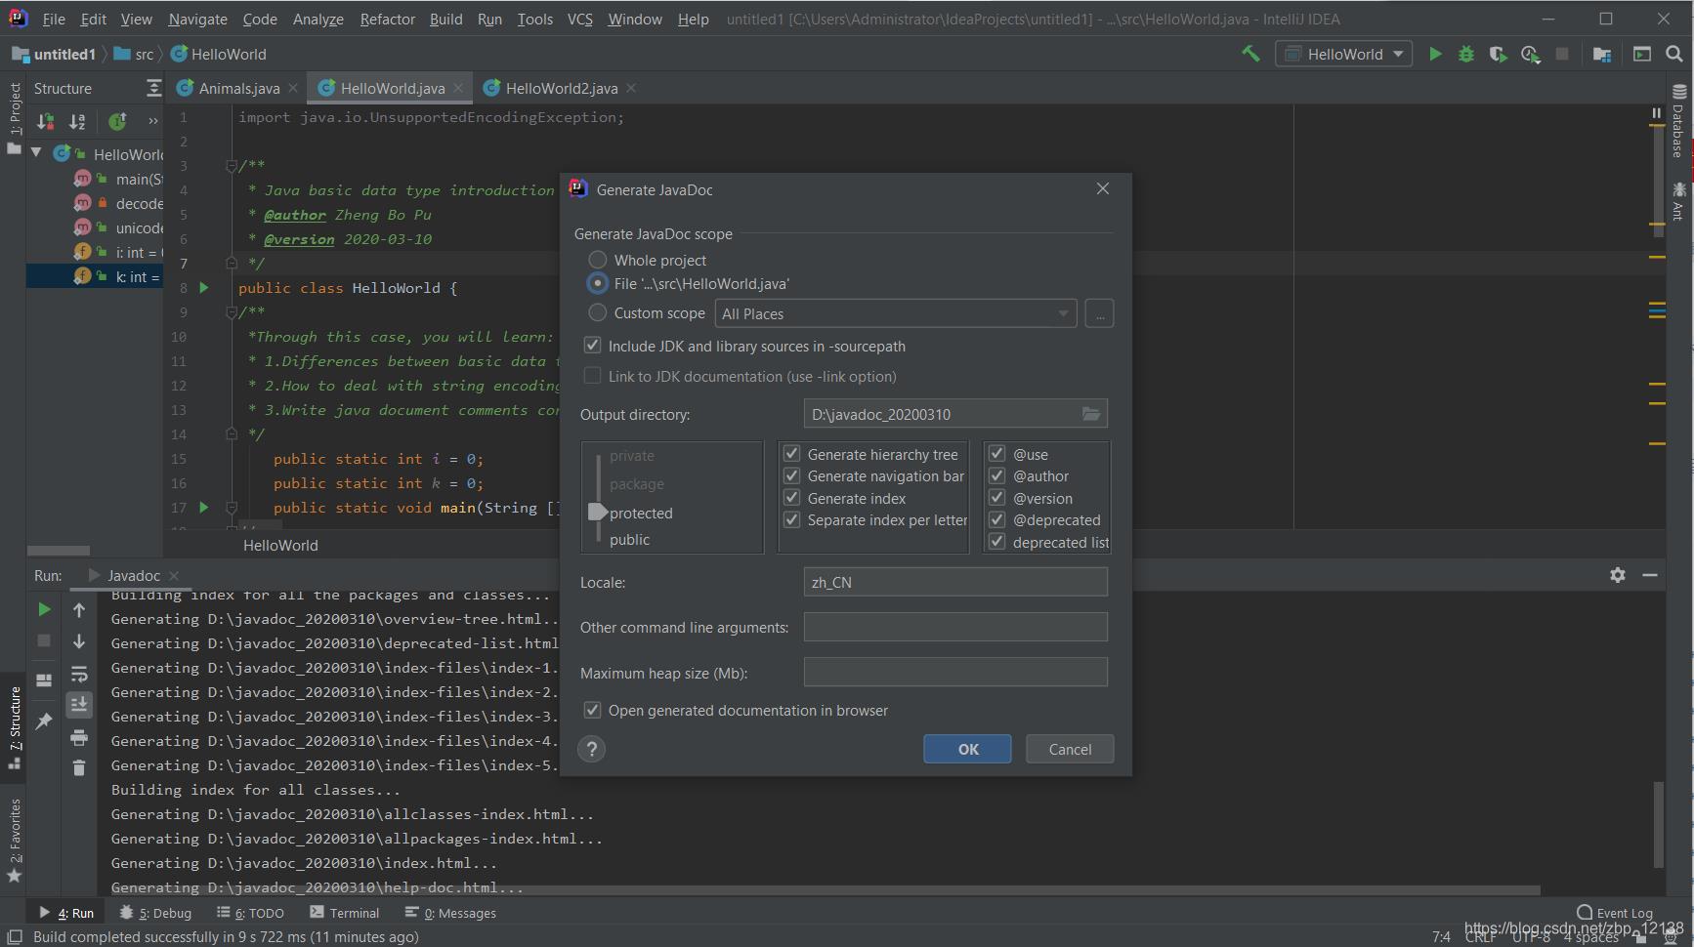The height and width of the screenshot is (947, 1694).
Task: Click the custom scope ellipsis button
Action: pyautogui.click(x=1099, y=313)
